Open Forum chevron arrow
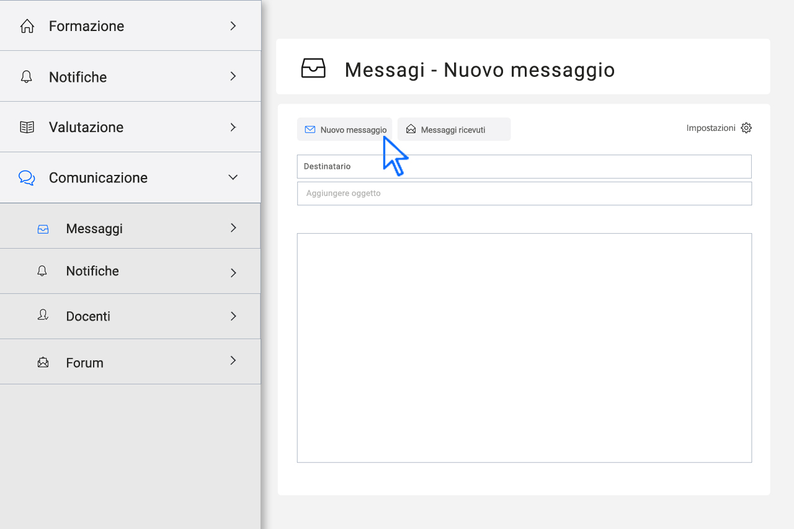The image size is (794, 529). tap(233, 360)
